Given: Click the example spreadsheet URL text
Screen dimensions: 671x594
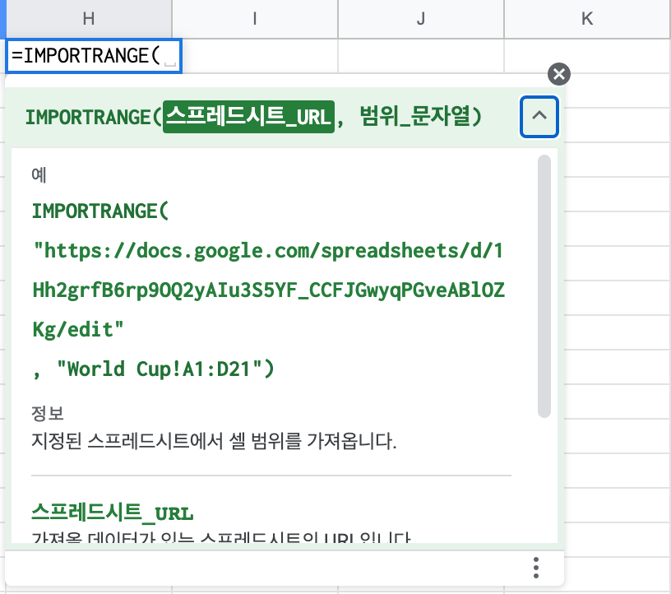Looking at the screenshot, I should coord(271,290).
